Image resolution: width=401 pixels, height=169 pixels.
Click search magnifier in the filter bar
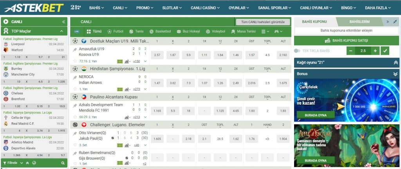tap(63, 163)
